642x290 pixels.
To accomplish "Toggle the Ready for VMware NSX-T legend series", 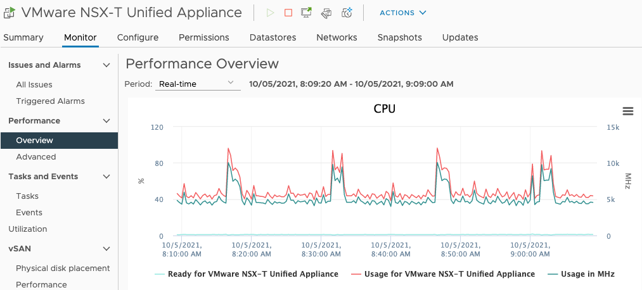I will click(x=246, y=274).
